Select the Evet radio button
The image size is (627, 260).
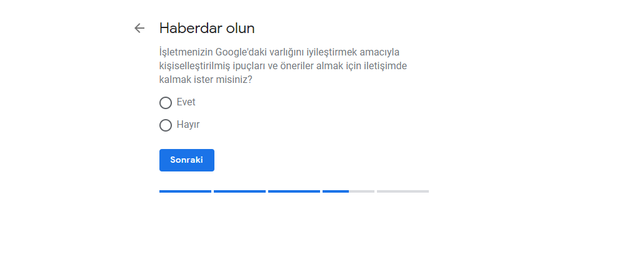click(x=166, y=103)
